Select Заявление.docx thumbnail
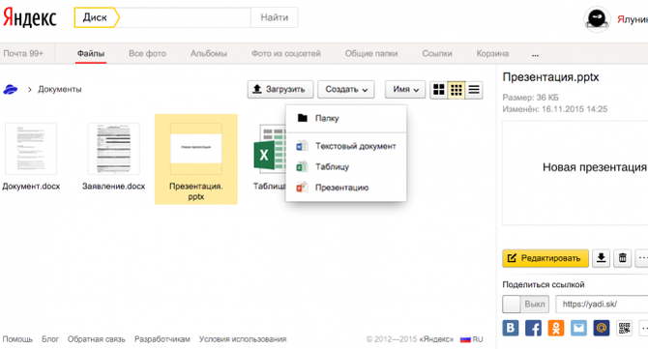 pyautogui.click(x=114, y=149)
